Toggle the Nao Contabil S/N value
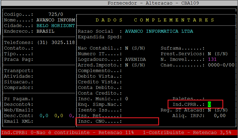The image size is (238, 138). pos(127,48)
